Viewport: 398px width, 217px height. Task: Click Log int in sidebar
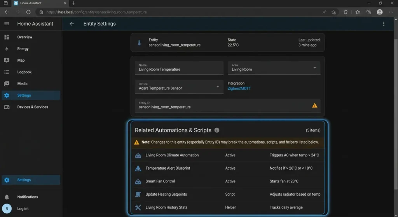click(23, 208)
